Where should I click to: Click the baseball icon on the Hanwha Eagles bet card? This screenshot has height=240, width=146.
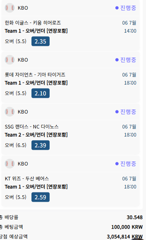point(10,8)
